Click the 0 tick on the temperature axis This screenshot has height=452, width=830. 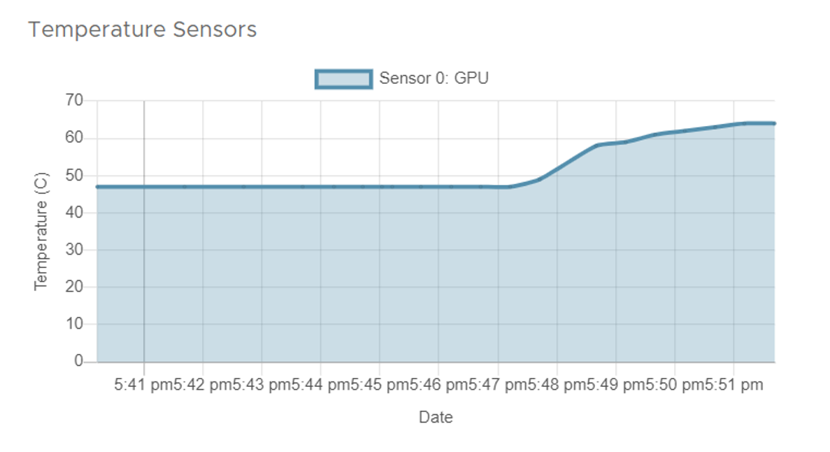point(78,362)
